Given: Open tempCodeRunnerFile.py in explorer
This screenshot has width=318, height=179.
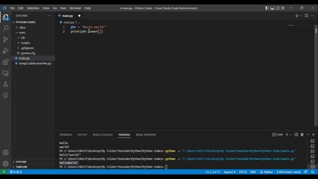Looking at the screenshot, I should 35,63.
